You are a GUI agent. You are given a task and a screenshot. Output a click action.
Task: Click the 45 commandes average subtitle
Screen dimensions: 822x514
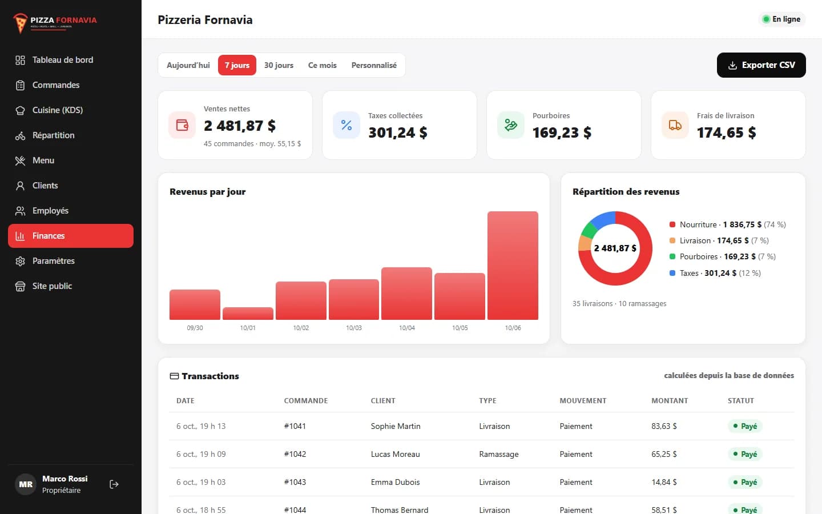pyautogui.click(x=252, y=144)
